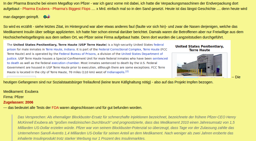256x141 pixels.
Task: Click the syringe vaccination smiley emoji
Action: click(47, 17)
